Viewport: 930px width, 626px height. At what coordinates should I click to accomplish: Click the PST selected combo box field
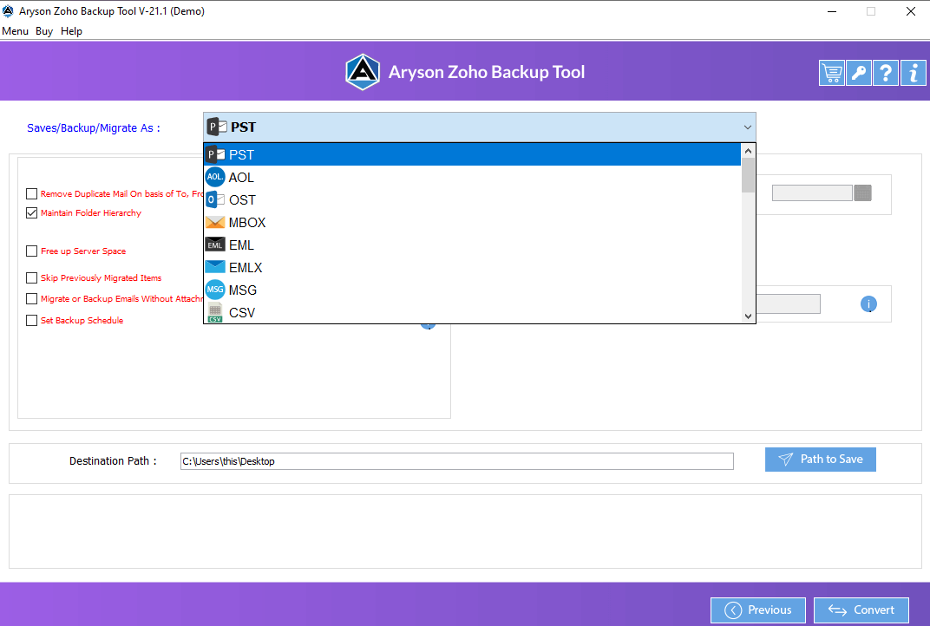coord(479,127)
